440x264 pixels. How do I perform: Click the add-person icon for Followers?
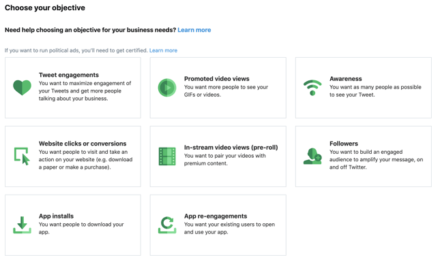(x=312, y=156)
